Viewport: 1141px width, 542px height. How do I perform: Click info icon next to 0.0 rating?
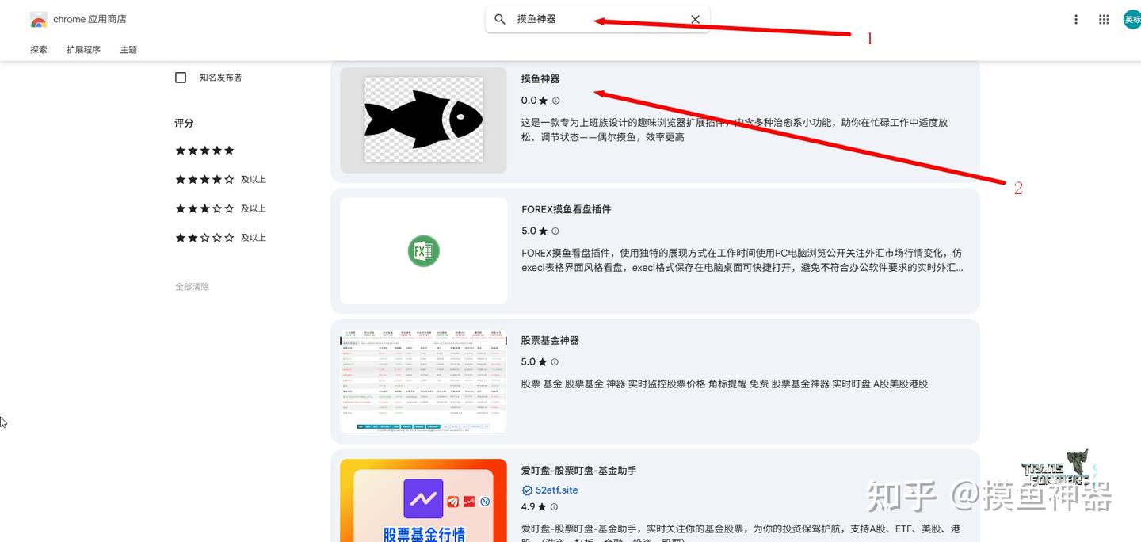click(555, 101)
